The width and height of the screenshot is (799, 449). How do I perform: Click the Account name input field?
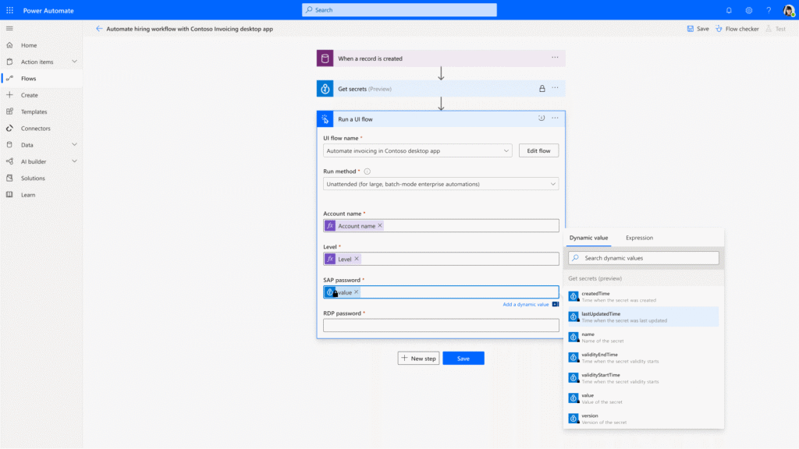pyautogui.click(x=441, y=225)
